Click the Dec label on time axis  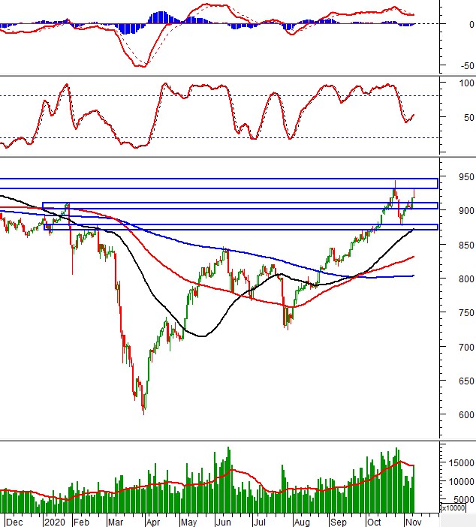click(14, 519)
